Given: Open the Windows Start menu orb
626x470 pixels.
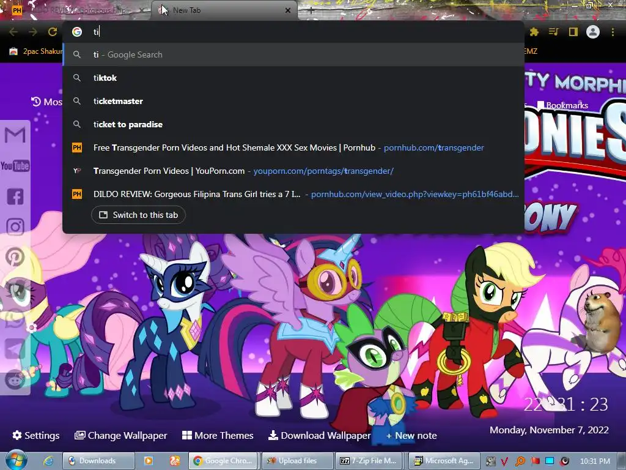Looking at the screenshot, I should pyautogui.click(x=16, y=460).
